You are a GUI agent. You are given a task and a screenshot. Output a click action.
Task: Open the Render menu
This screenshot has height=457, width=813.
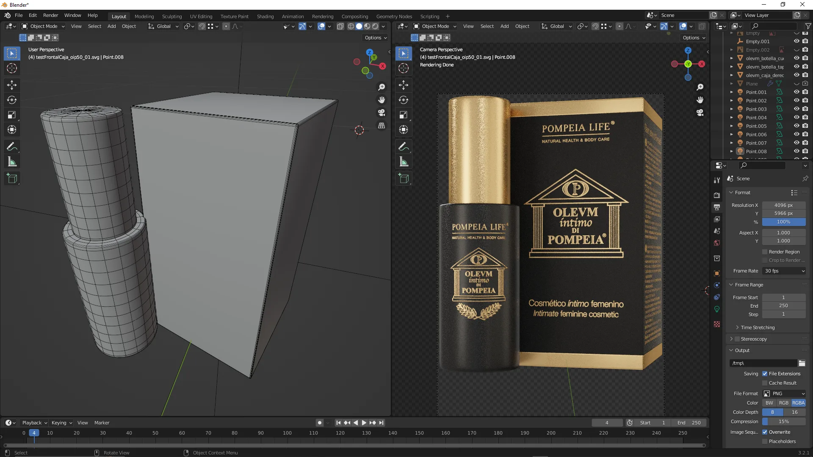tap(50, 15)
